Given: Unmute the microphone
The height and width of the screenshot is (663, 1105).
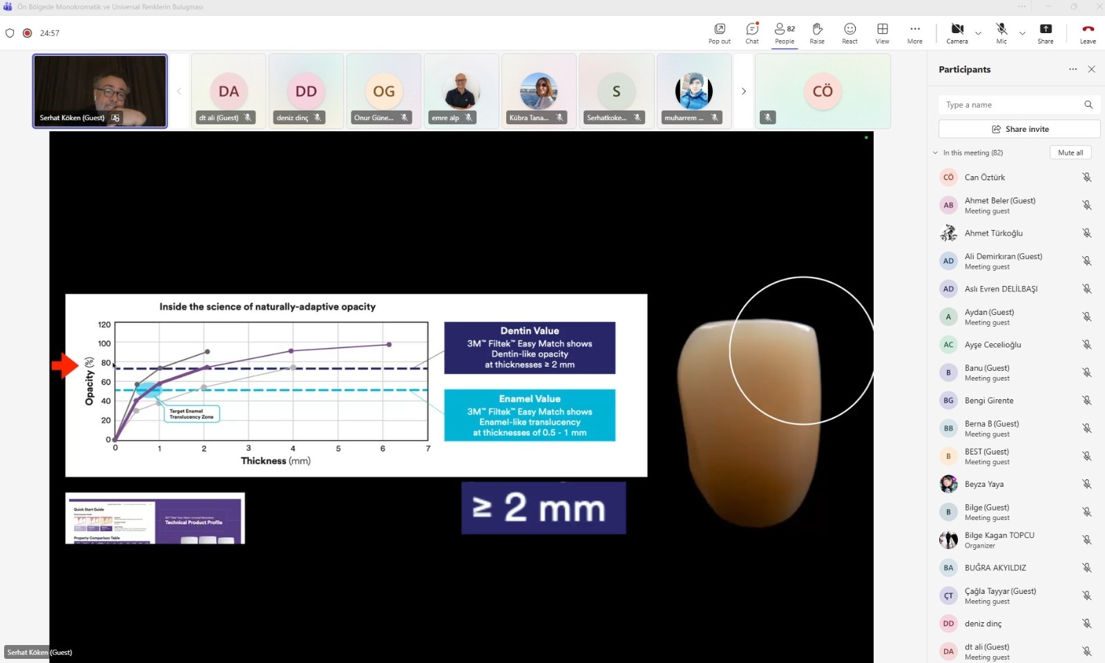Looking at the screenshot, I should [x=1001, y=32].
